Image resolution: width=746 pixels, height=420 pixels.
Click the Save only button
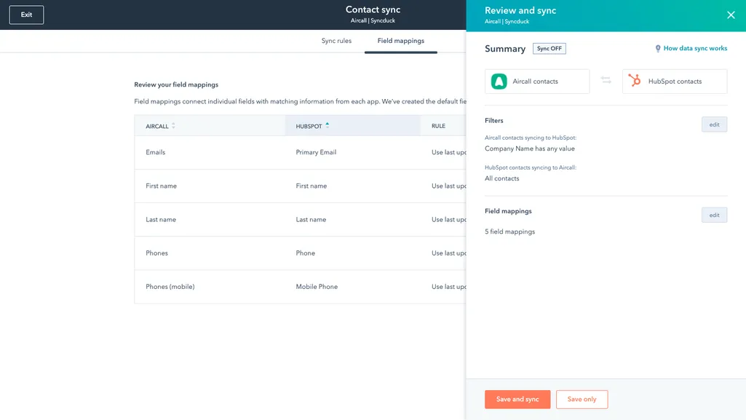pos(582,399)
